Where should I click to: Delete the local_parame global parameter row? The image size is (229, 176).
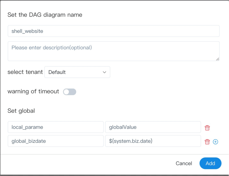pyautogui.click(x=207, y=128)
